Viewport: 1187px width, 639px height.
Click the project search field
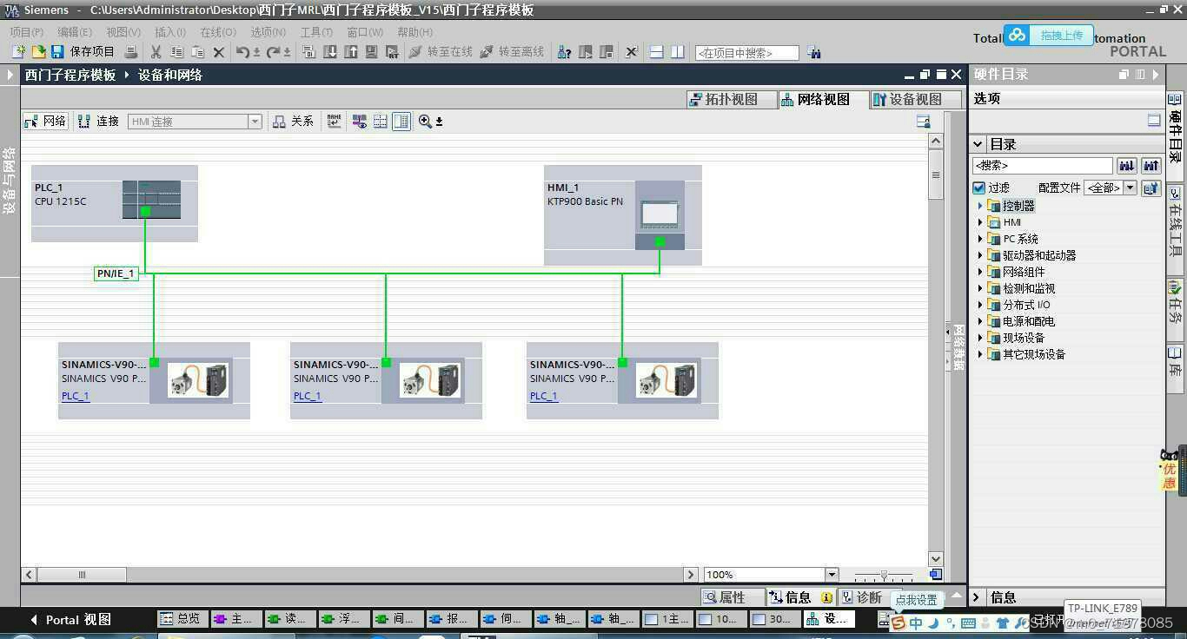click(x=746, y=53)
